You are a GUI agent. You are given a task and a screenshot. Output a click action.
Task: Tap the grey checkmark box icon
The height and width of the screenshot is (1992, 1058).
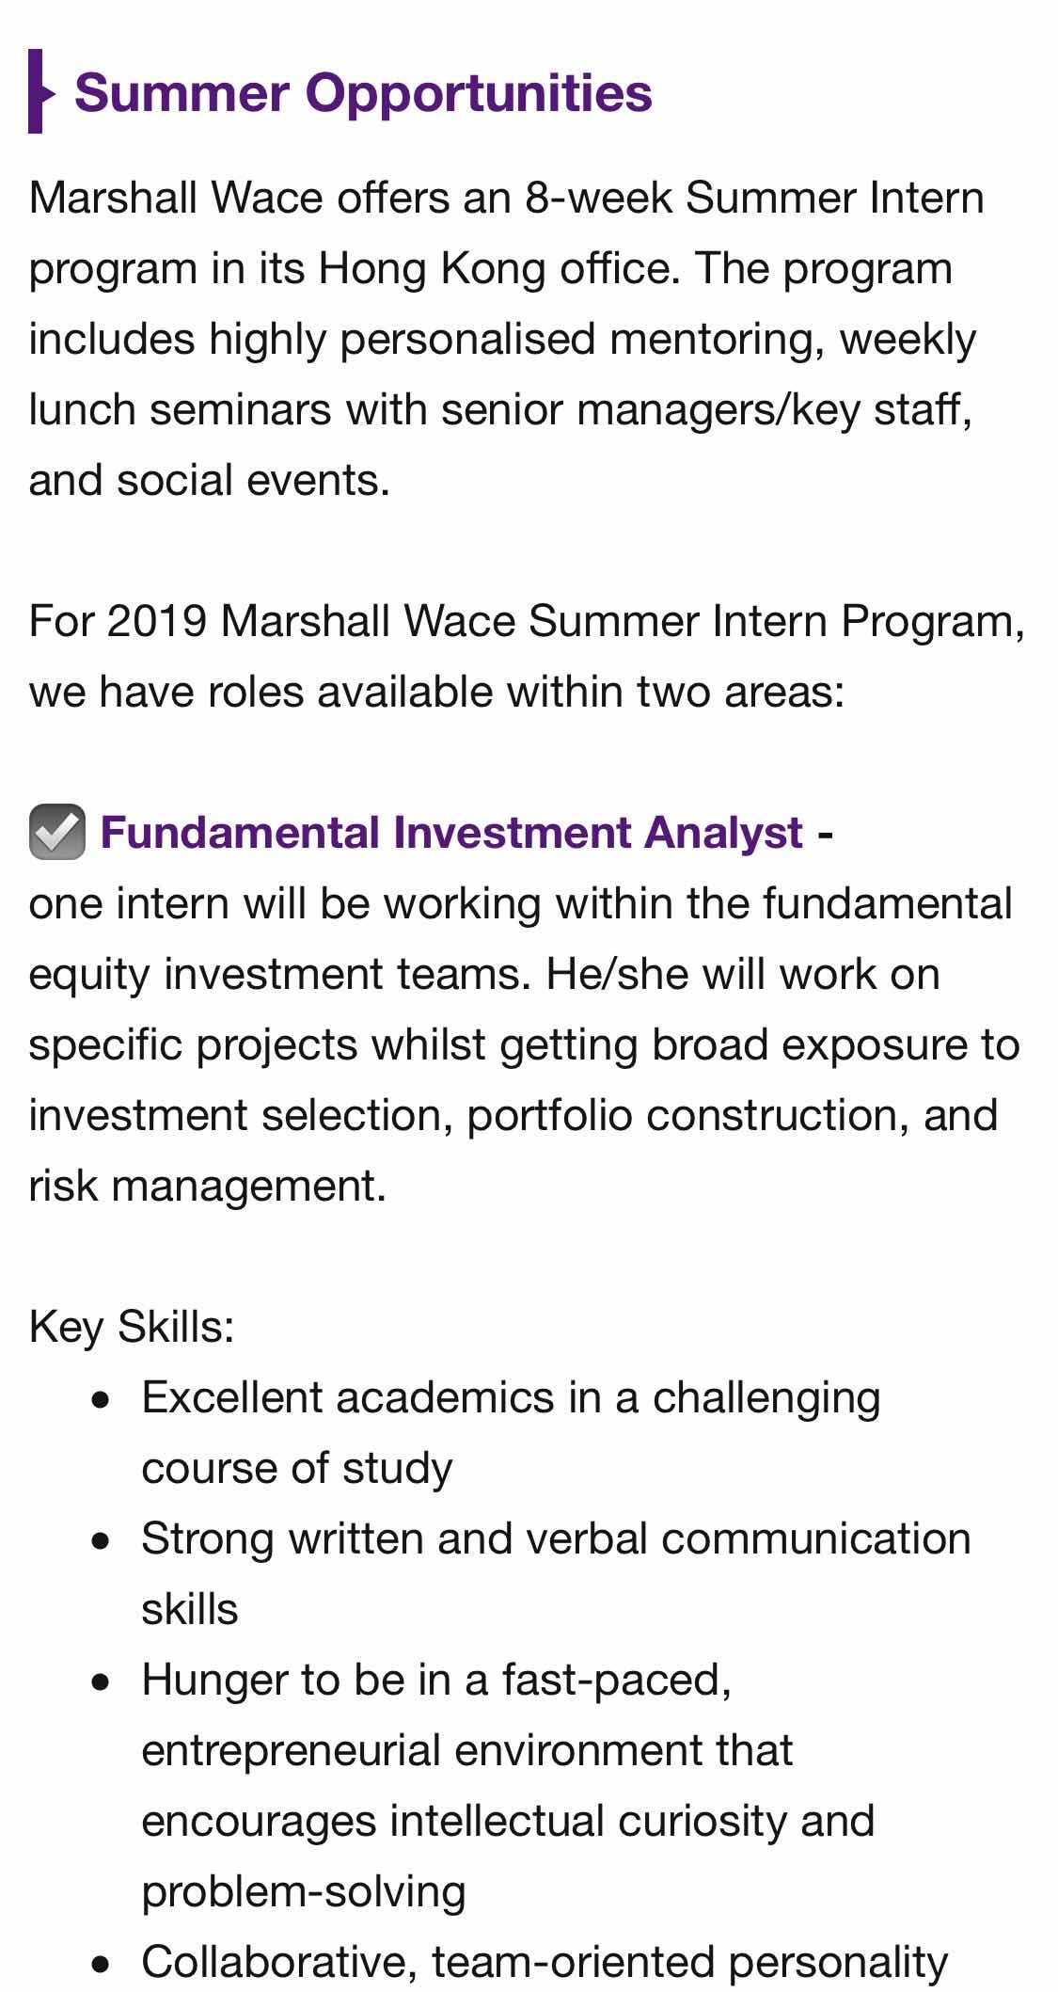coord(57,832)
